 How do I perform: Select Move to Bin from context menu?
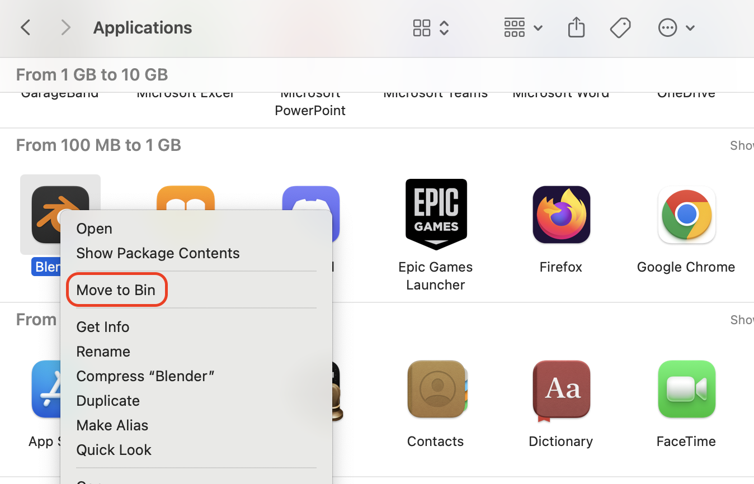(116, 290)
